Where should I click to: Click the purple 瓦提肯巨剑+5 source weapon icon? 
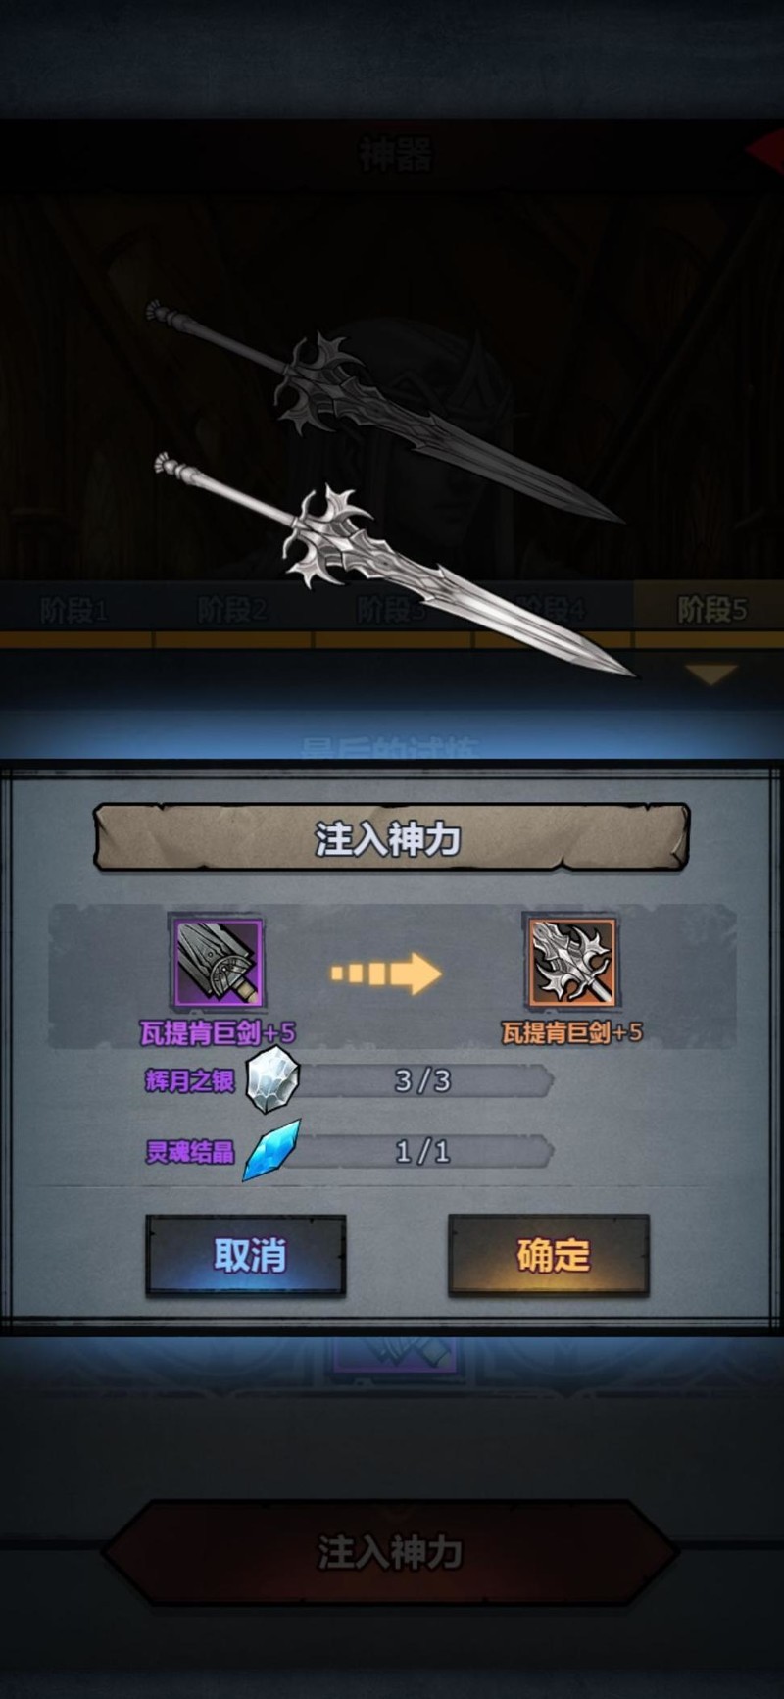pos(218,963)
